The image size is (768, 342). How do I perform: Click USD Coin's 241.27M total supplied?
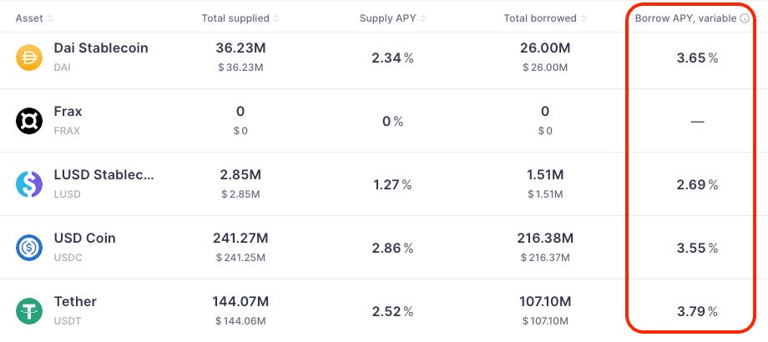[240, 239]
